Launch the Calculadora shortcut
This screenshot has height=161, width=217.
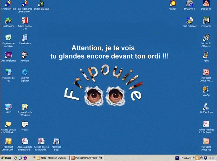tap(25, 38)
